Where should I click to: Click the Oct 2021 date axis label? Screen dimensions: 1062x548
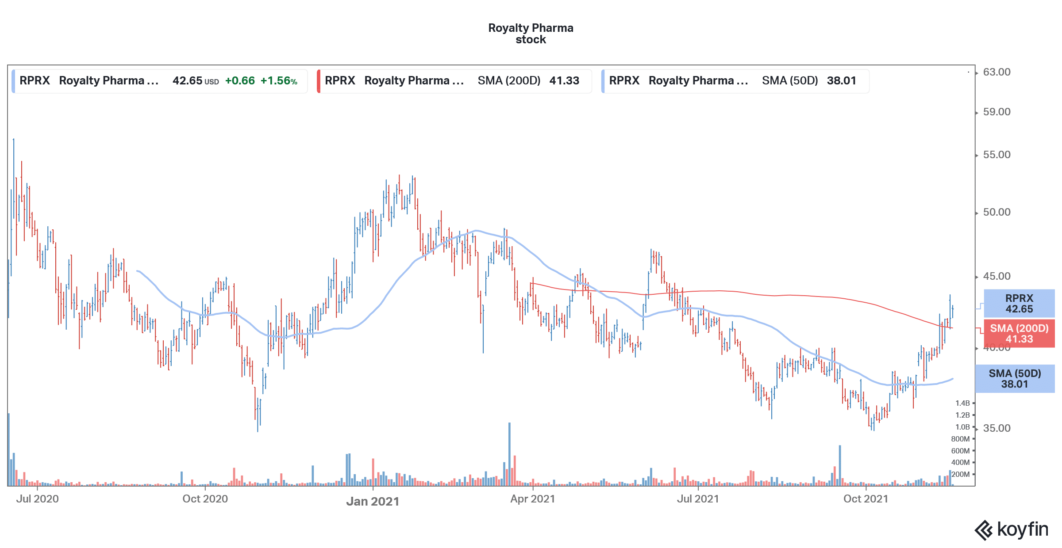tap(866, 499)
